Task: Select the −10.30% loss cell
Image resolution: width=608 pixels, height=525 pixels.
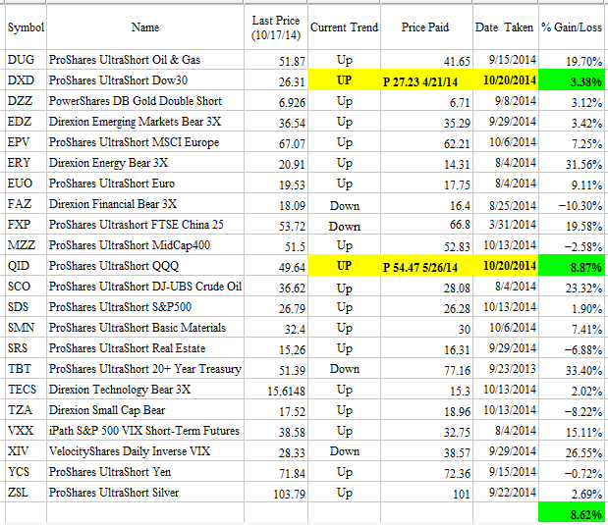Action: [572, 204]
